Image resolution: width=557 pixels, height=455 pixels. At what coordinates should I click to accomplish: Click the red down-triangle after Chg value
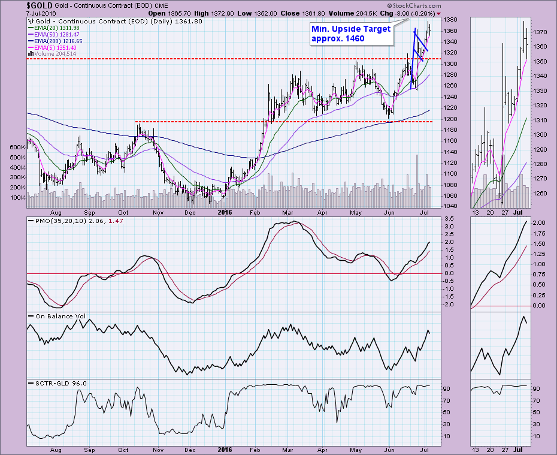coord(438,13)
